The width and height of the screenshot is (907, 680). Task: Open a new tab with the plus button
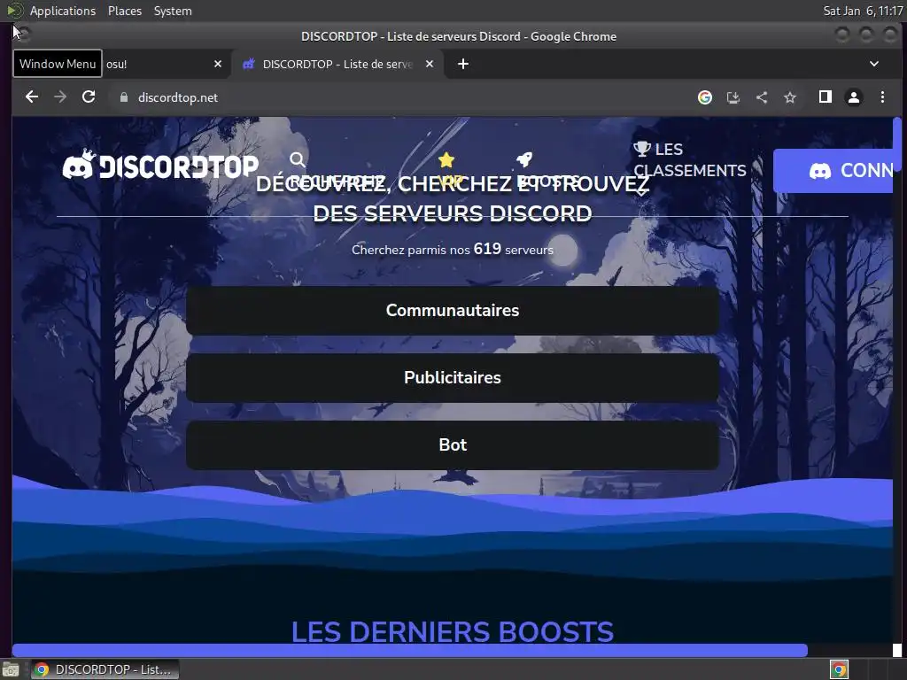[x=462, y=64]
